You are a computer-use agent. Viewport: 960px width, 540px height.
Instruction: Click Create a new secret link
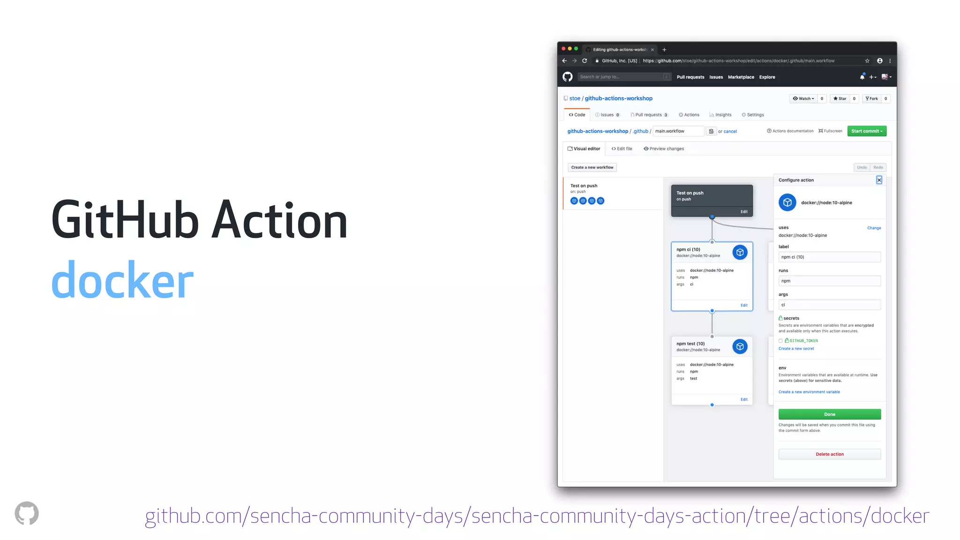pyautogui.click(x=796, y=349)
